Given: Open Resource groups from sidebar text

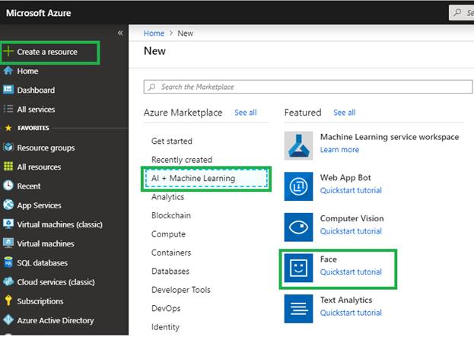Looking at the screenshot, I should click(46, 148).
